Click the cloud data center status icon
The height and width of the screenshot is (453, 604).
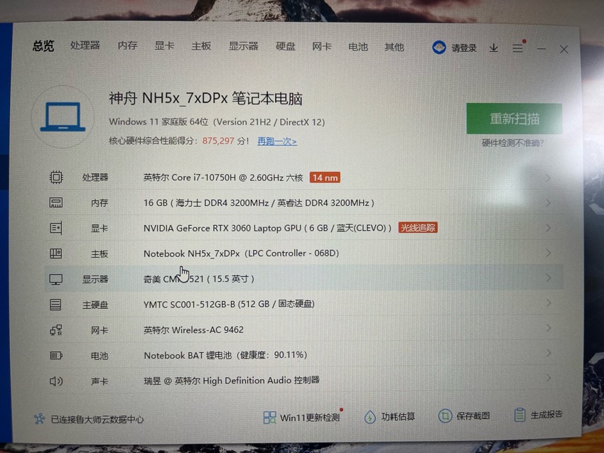point(39,419)
